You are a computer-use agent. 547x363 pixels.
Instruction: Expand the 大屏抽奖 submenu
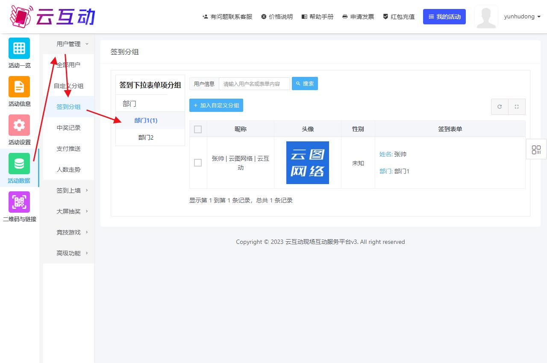pyautogui.click(x=72, y=211)
